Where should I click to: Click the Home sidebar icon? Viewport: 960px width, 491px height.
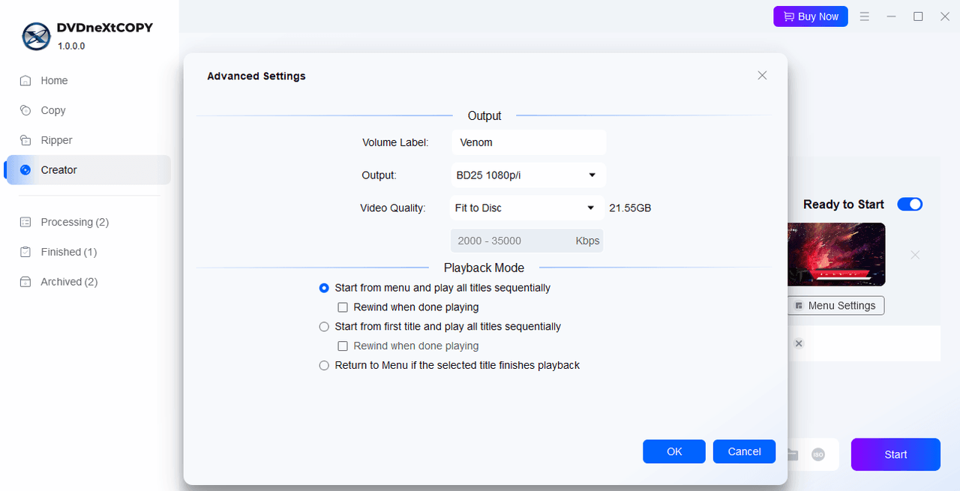pyautogui.click(x=25, y=80)
